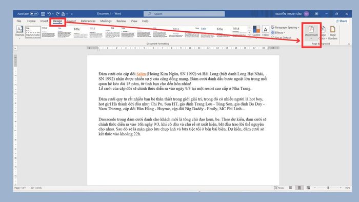Click into the Search box
This screenshot has height=202, width=359.
(x=184, y=14)
